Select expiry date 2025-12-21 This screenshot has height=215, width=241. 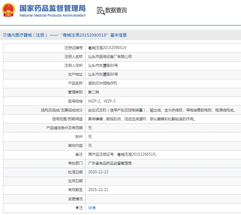pyautogui.click(x=98, y=190)
